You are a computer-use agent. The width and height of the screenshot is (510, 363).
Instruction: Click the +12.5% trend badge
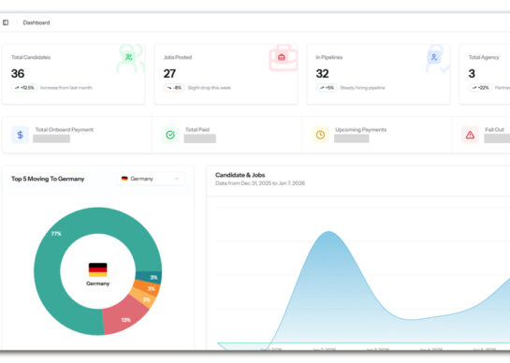[x=24, y=88]
